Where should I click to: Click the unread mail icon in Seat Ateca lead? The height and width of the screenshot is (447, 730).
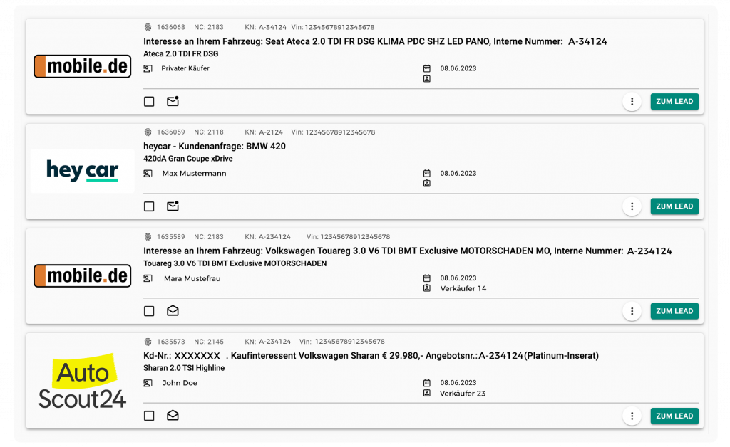(173, 101)
